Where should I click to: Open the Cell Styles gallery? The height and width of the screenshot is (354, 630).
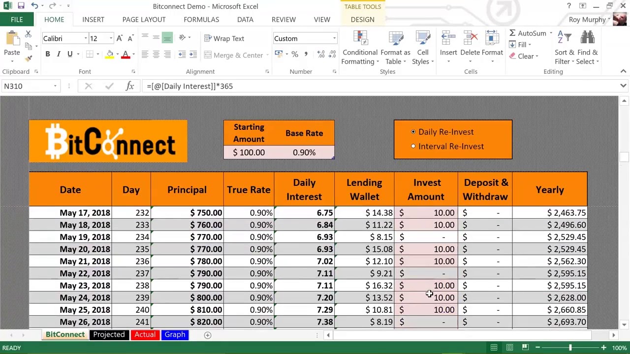(x=423, y=48)
